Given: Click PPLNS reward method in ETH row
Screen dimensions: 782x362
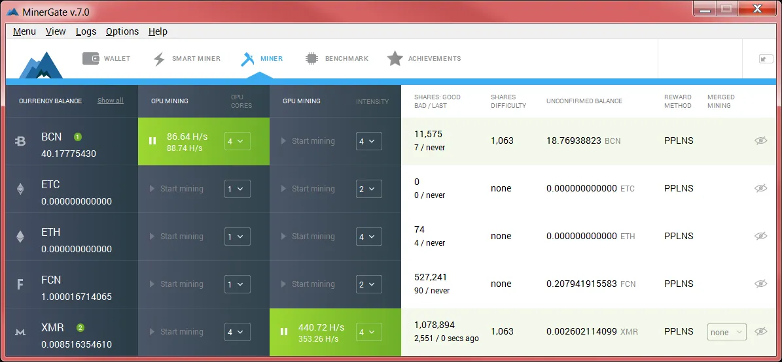Looking at the screenshot, I should coord(679,236).
